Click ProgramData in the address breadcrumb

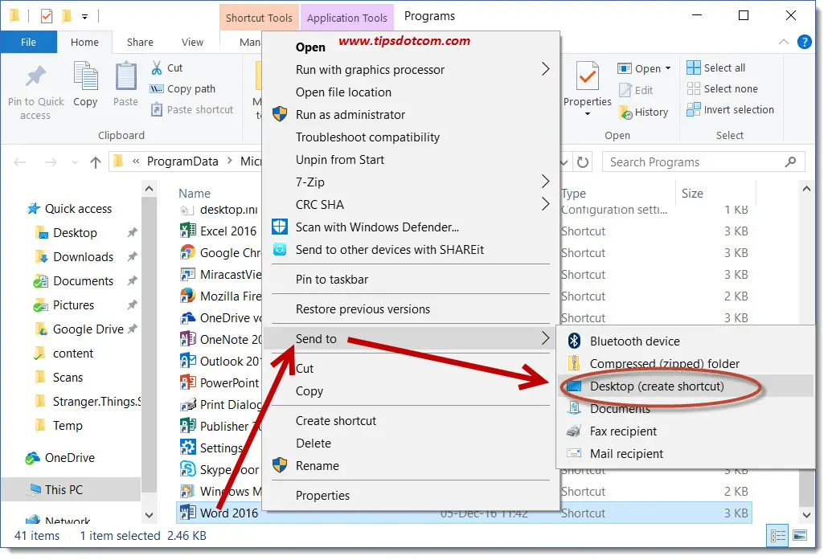(182, 161)
